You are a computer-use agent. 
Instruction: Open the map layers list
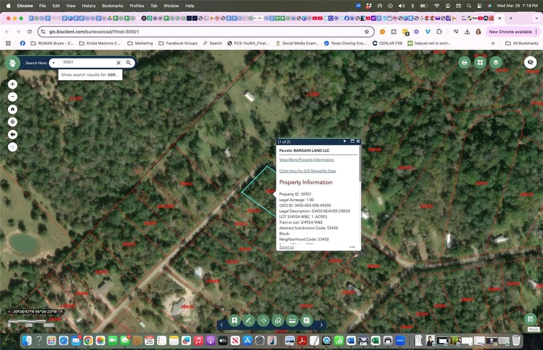[x=496, y=62]
